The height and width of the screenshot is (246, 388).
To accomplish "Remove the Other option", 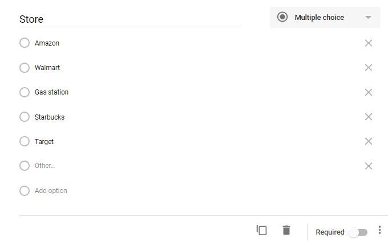I will pos(369,166).
